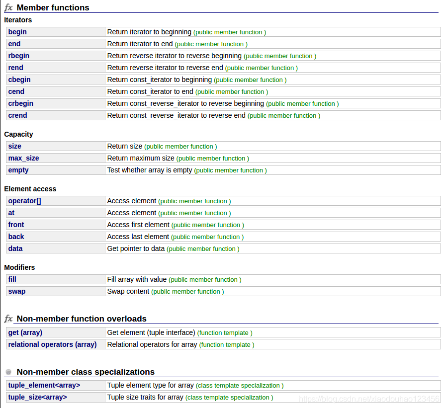Follow the crbegin link
The width and height of the screenshot is (444, 408).
[21, 103]
